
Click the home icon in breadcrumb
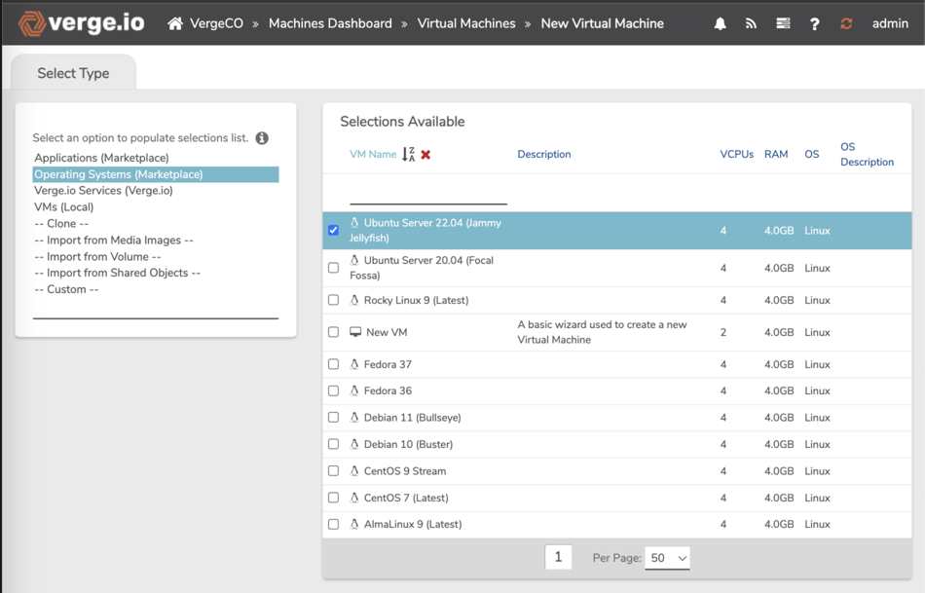(x=175, y=23)
